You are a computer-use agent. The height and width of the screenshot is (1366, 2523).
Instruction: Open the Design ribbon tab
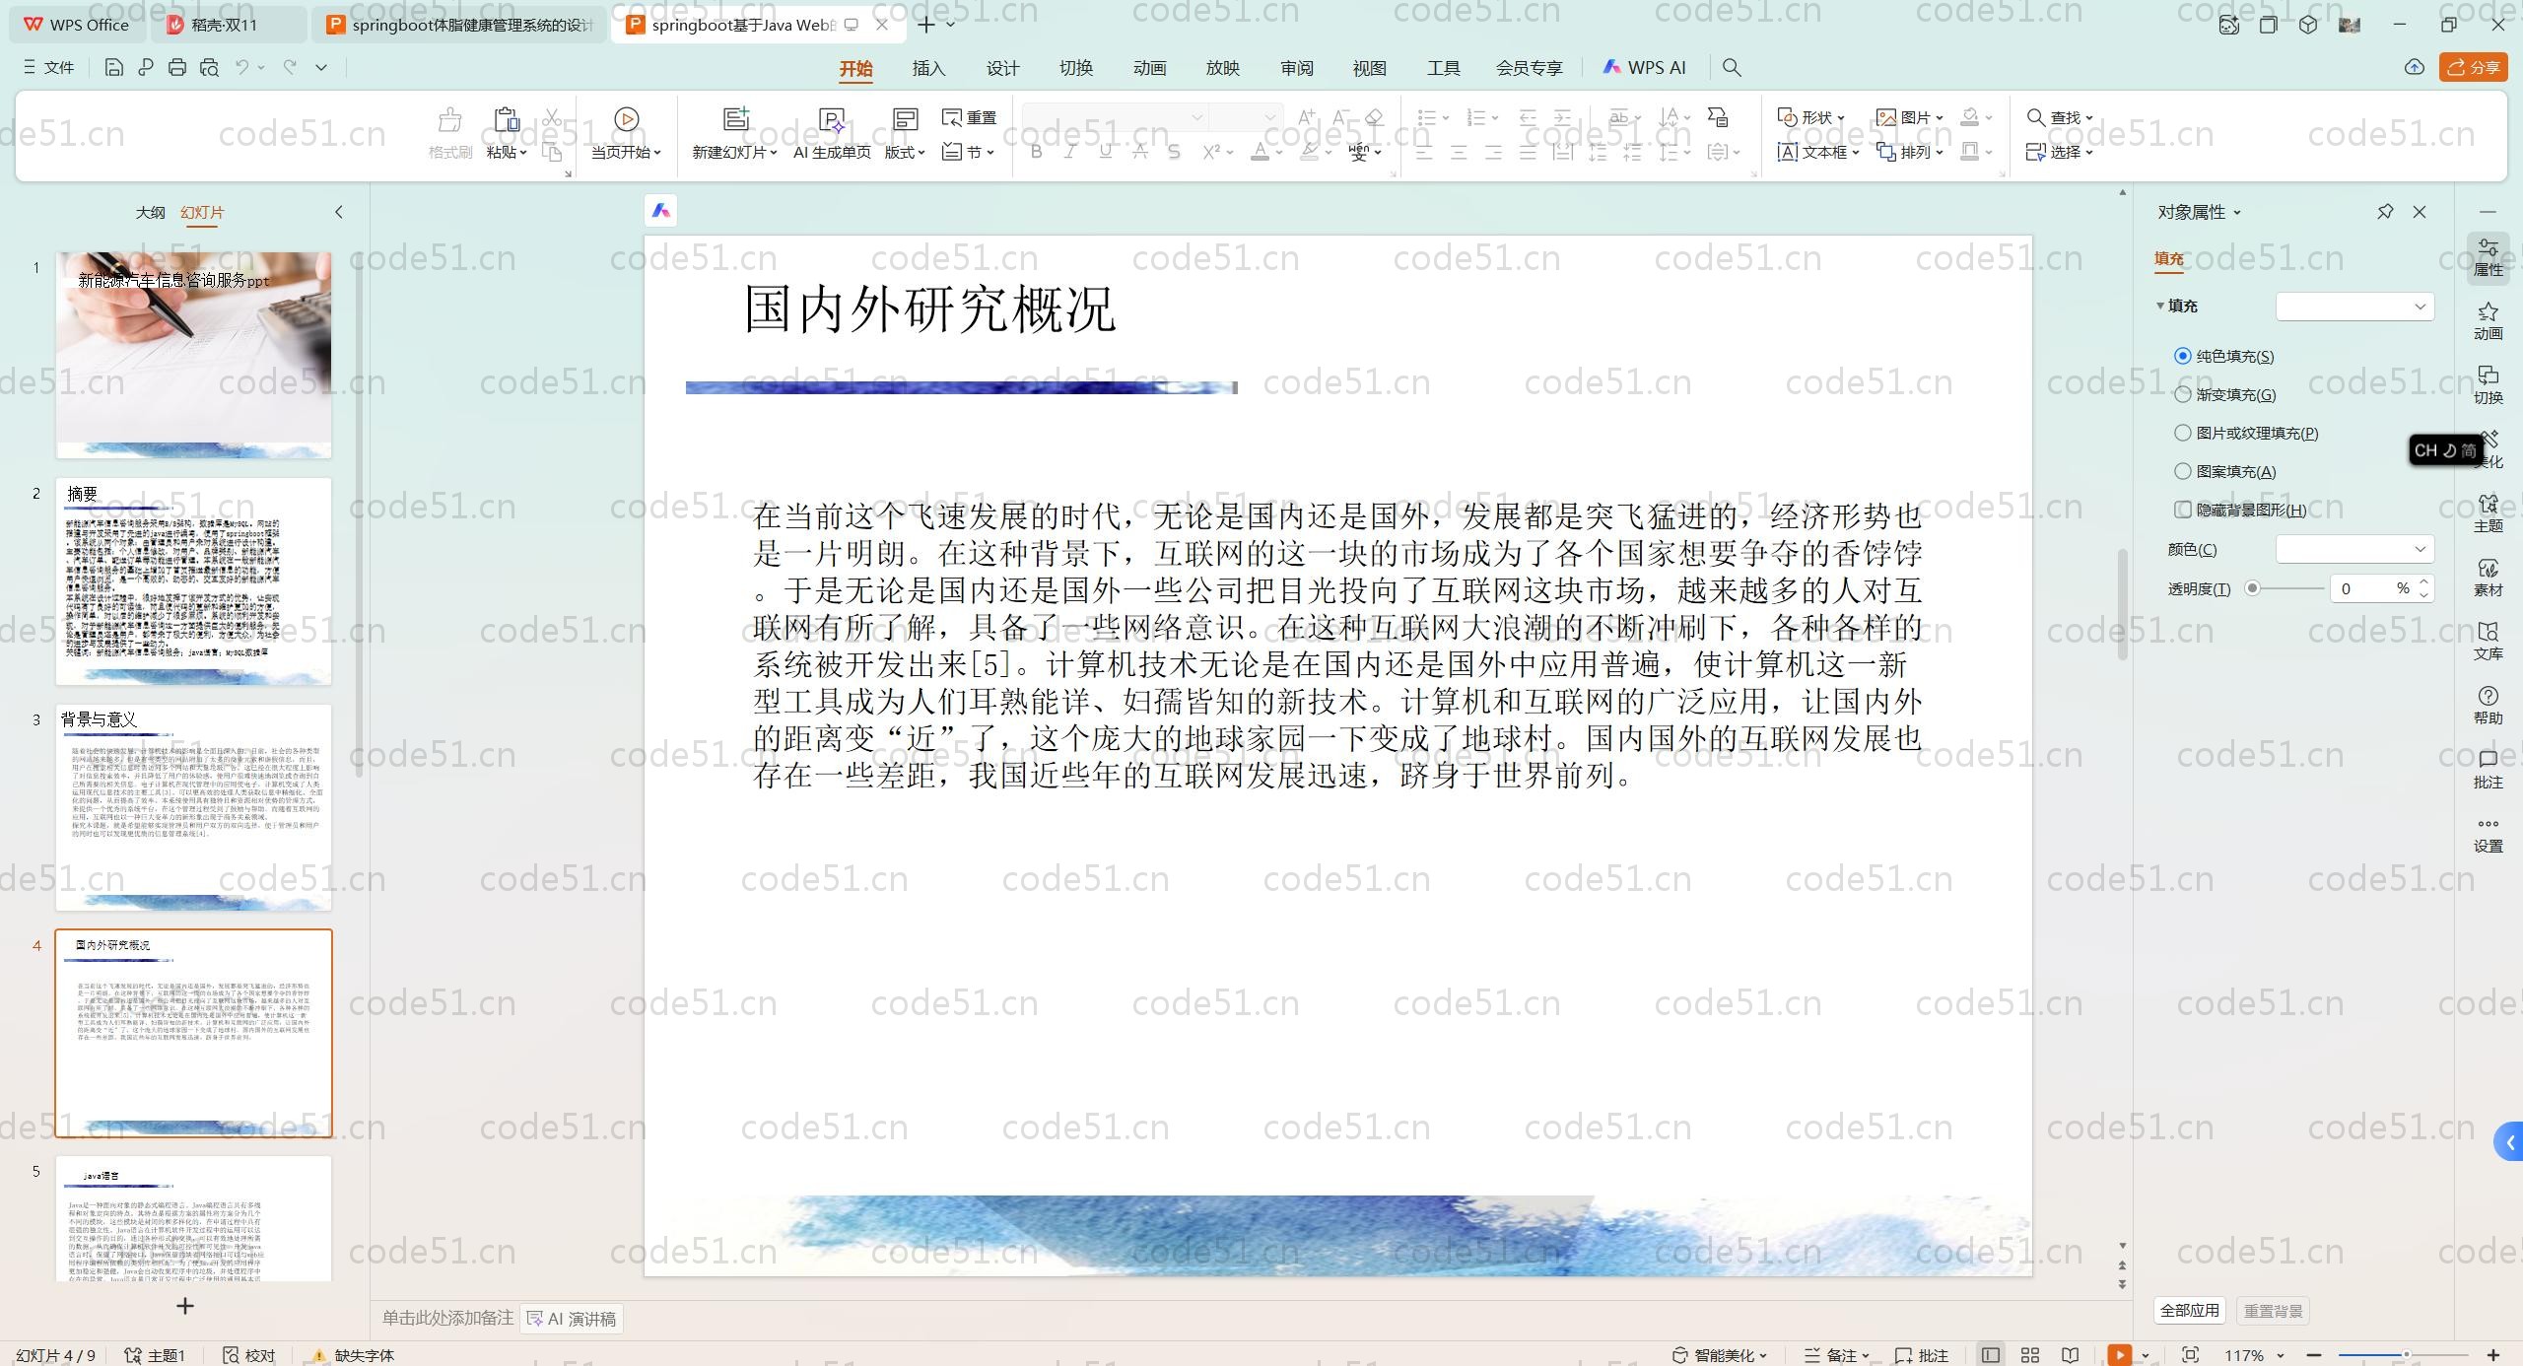(1002, 68)
